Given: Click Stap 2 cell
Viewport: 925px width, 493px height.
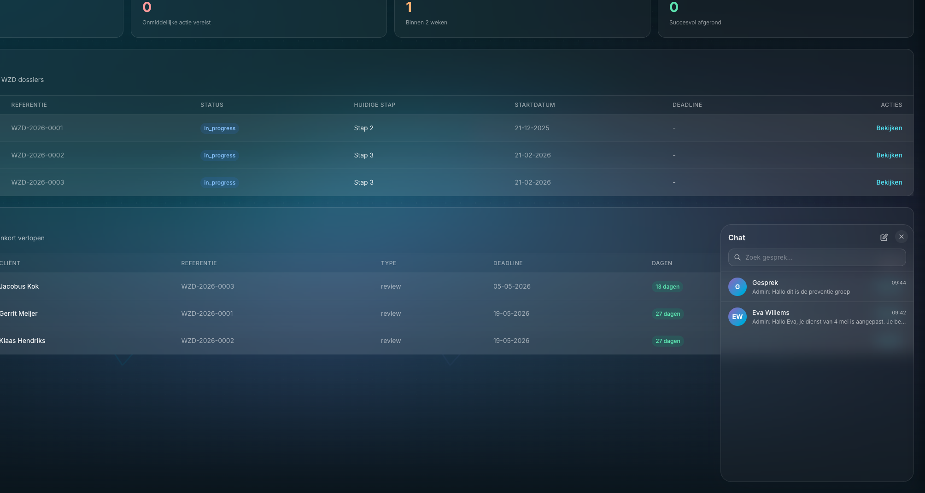Looking at the screenshot, I should point(363,128).
